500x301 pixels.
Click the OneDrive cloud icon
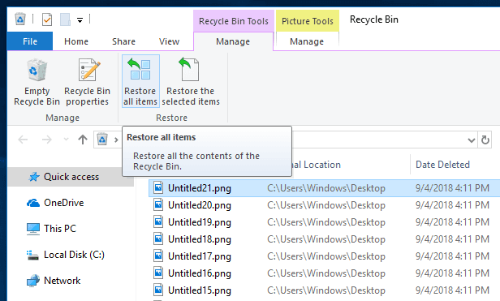[x=33, y=203]
